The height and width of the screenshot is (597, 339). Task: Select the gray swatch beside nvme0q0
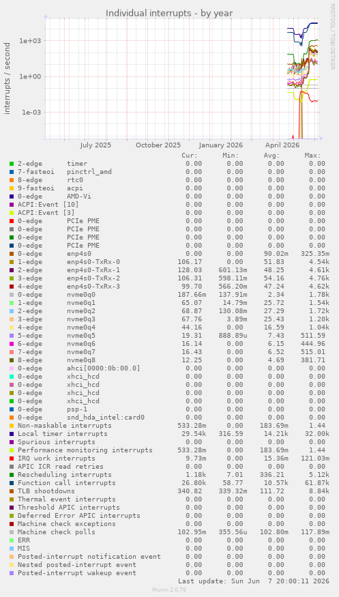pyautogui.click(x=12, y=295)
